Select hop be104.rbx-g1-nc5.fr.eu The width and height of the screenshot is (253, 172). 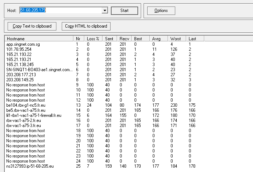point(25,105)
